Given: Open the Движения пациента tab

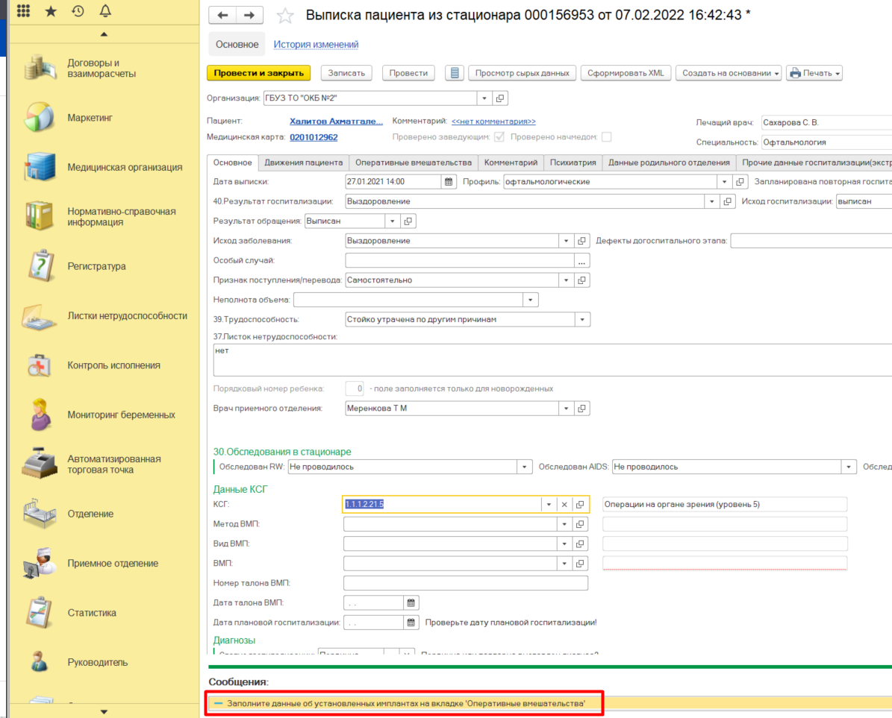Looking at the screenshot, I should 303,163.
